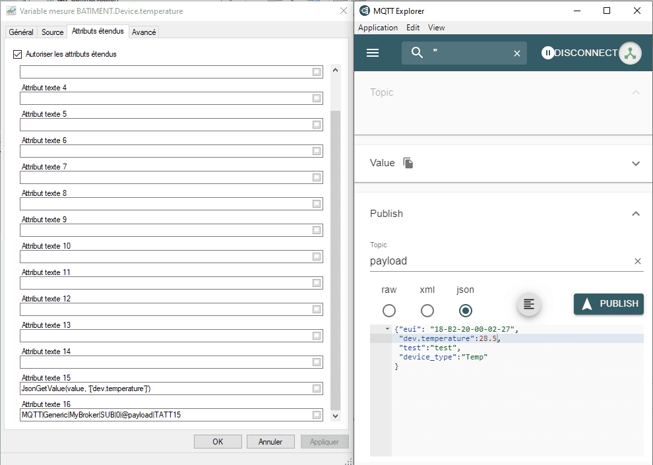Open the Application menu
Image resolution: width=653 pixels, height=465 pixels.
[x=377, y=28]
